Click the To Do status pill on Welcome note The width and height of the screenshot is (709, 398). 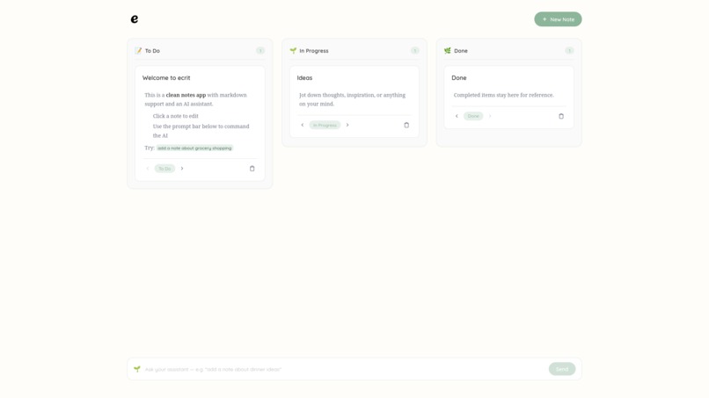(164, 169)
